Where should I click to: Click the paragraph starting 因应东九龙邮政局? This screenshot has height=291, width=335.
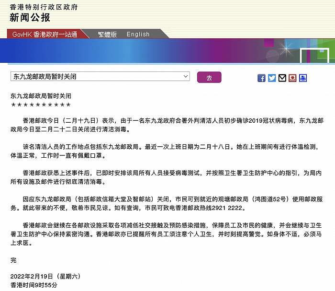tap(167, 203)
